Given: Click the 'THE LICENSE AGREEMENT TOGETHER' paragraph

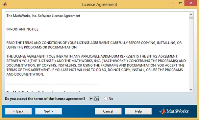Looking at the screenshot, I should (x=96, y=65).
